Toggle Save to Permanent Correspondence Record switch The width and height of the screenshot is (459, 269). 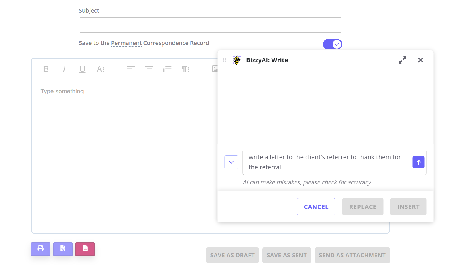pyautogui.click(x=332, y=44)
